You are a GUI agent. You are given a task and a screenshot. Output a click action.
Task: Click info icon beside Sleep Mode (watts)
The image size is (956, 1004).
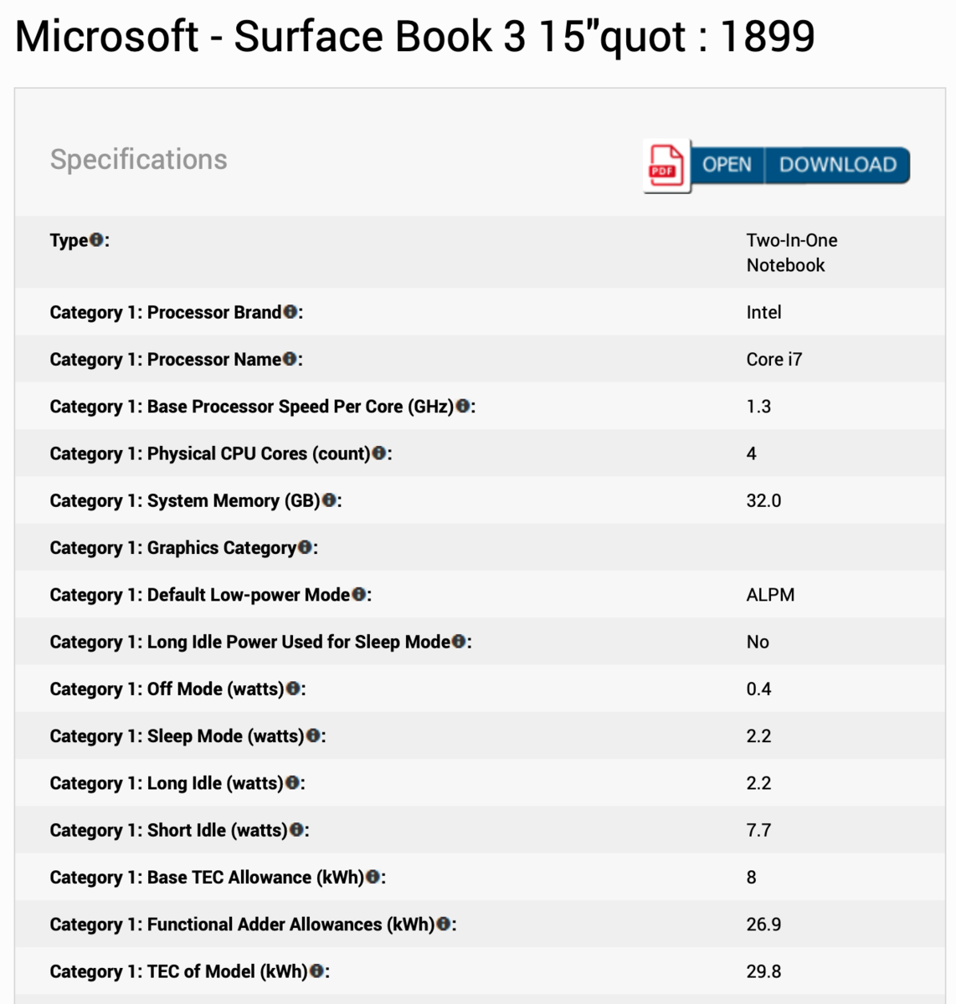pos(313,736)
